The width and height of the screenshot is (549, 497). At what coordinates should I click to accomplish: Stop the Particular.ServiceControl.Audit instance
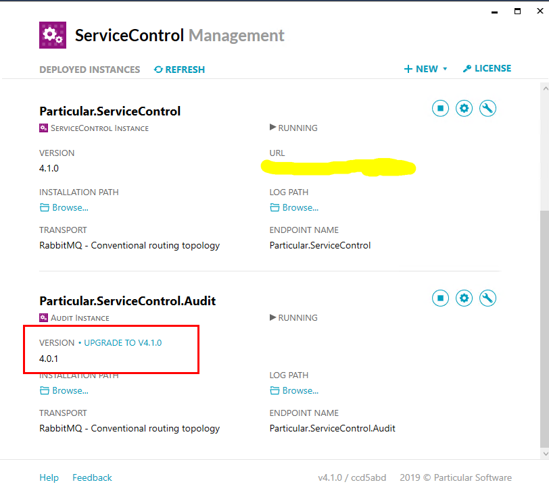[440, 298]
